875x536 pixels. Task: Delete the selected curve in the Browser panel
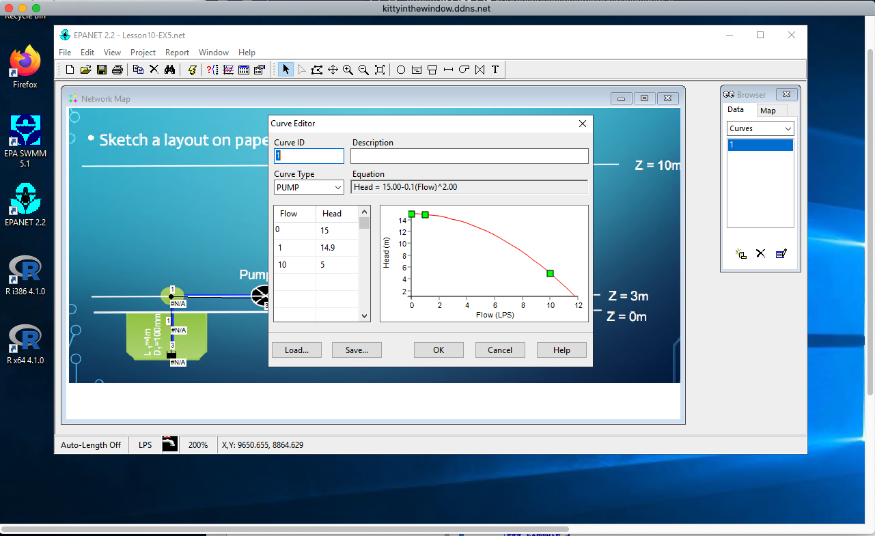pyautogui.click(x=760, y=253)
